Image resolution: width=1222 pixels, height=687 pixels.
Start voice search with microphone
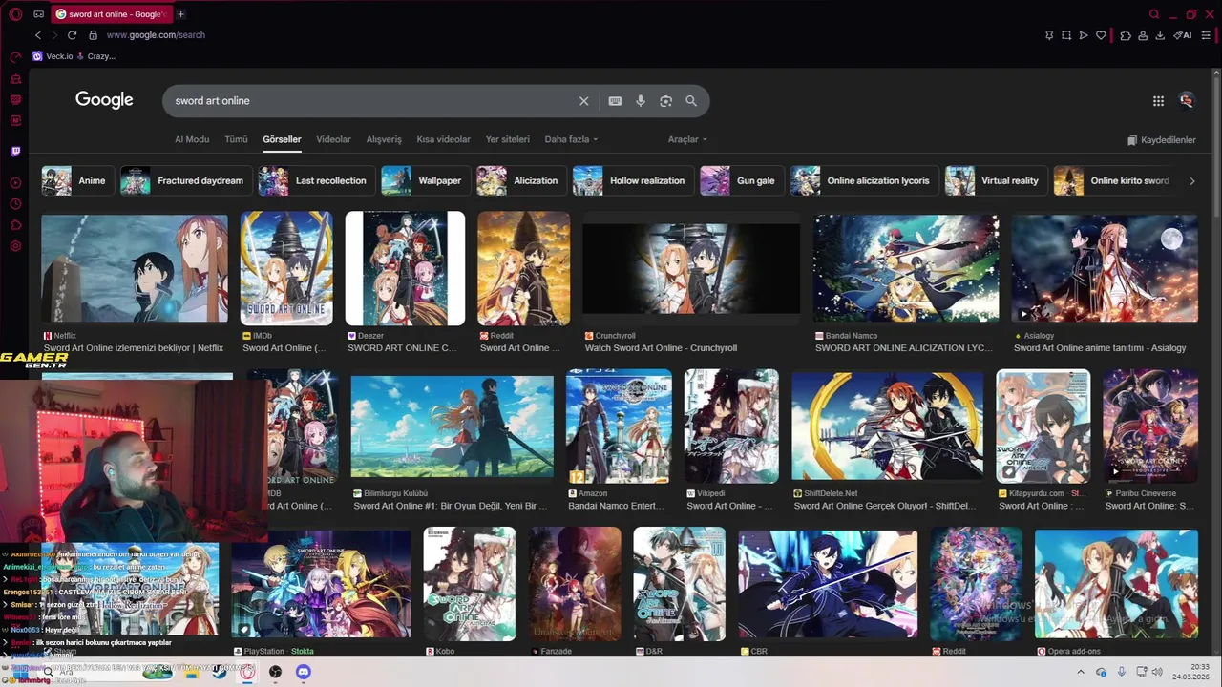pyautogui.click(x=641, y=101)
